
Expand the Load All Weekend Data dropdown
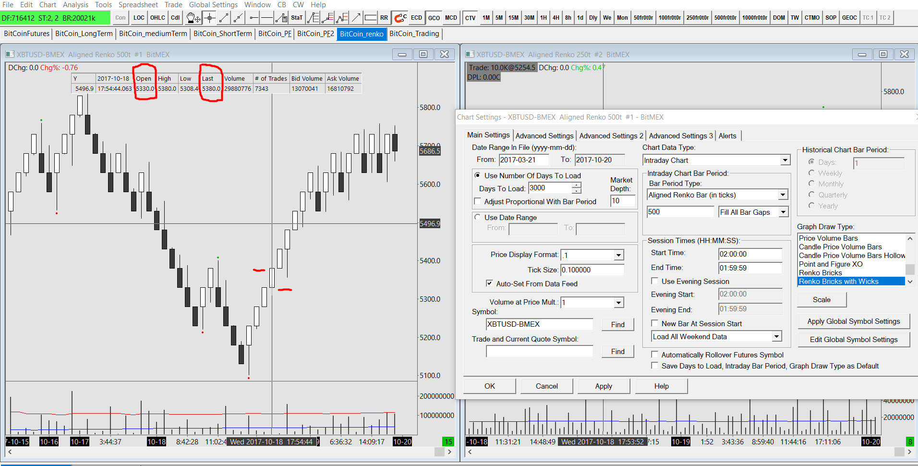pyautogui.click(x=777, y=336)
